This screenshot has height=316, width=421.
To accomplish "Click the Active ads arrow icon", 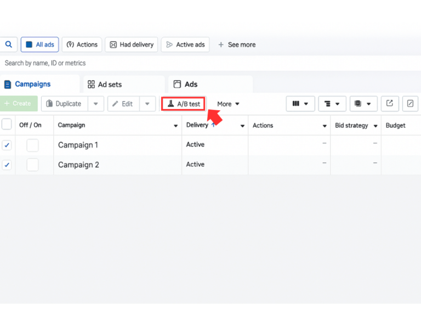I will coord(169,44).
